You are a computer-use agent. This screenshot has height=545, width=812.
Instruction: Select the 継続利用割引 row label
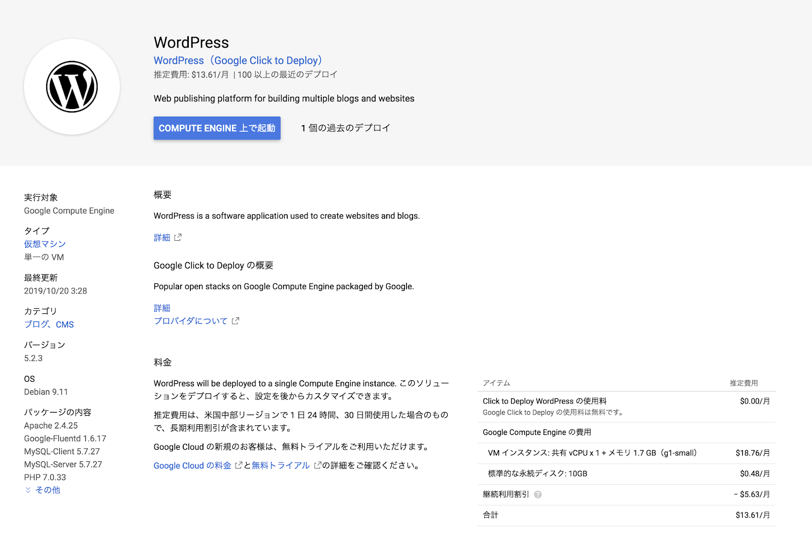tap(505, 494)
